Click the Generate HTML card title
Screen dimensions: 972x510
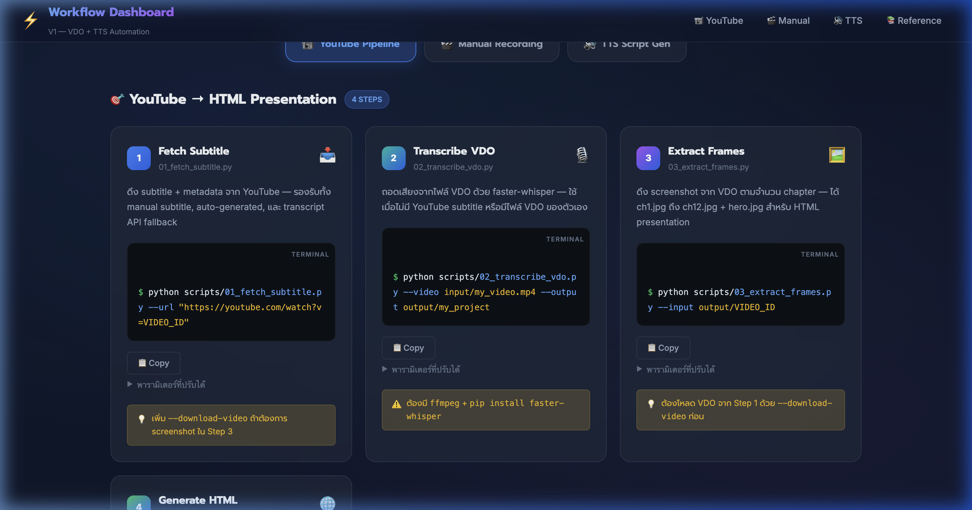coord(198,500)
